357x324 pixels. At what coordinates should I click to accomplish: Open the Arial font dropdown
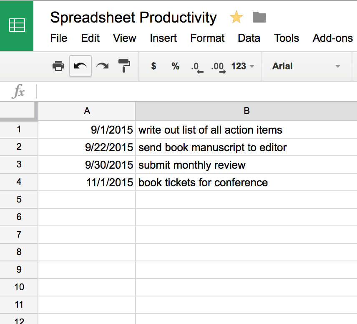click(x=307, y=66)
